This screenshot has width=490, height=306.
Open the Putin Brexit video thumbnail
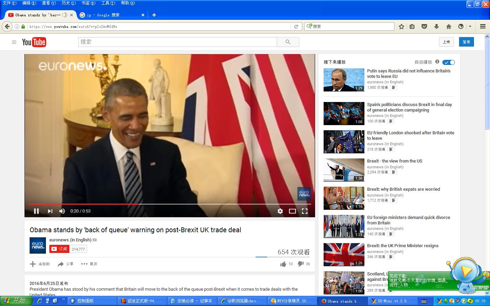[344, 80]
